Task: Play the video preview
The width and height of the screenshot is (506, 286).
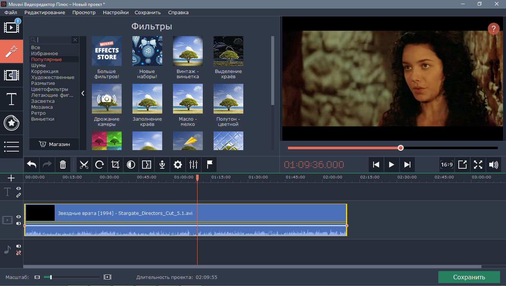Action: click(391, 165)
